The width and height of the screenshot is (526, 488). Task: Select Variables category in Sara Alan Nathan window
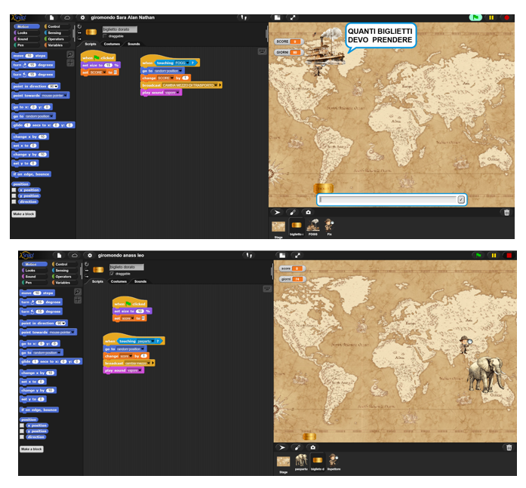pyautogui.click(x=57, y=45)
